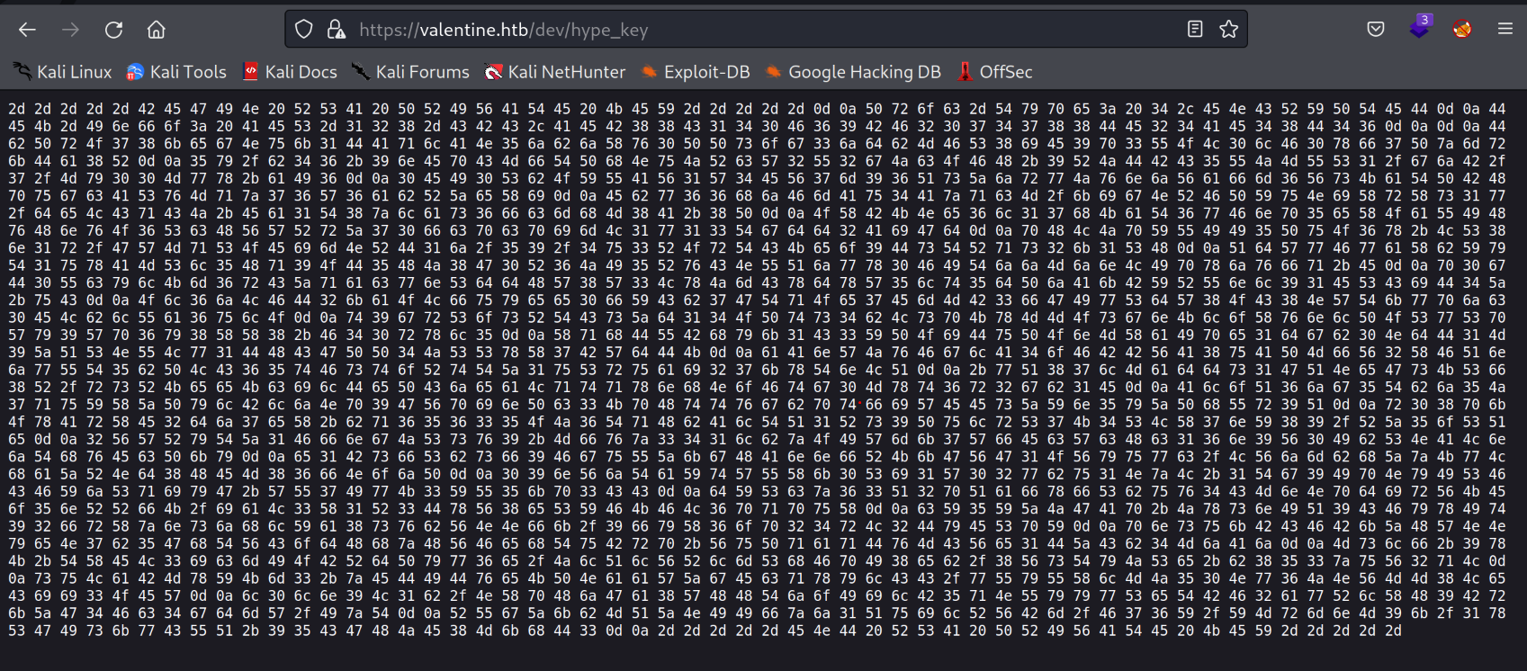Image resolution: width=1527 pixels, height=671 pixels.
Task: Open the Kali Linux bookmark
Action: pos(63,72)
